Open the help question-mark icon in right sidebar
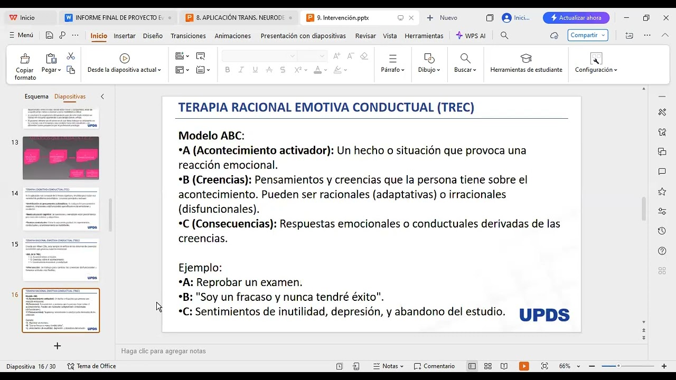 coord(662,251)
